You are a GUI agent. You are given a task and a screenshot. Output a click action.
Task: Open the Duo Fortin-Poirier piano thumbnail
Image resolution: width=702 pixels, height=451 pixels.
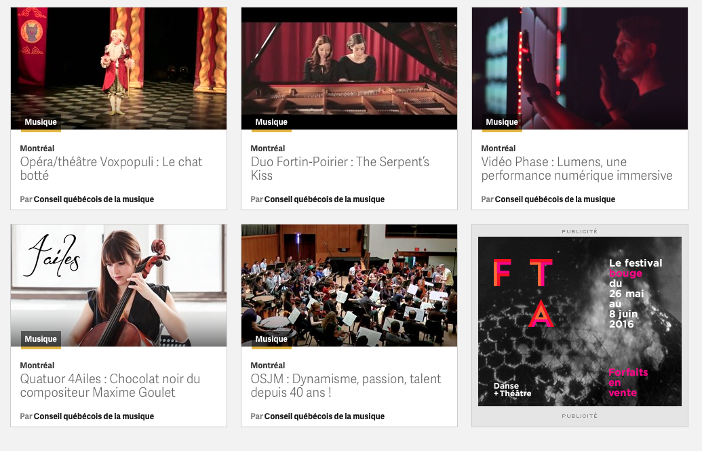tap(349, 68)
